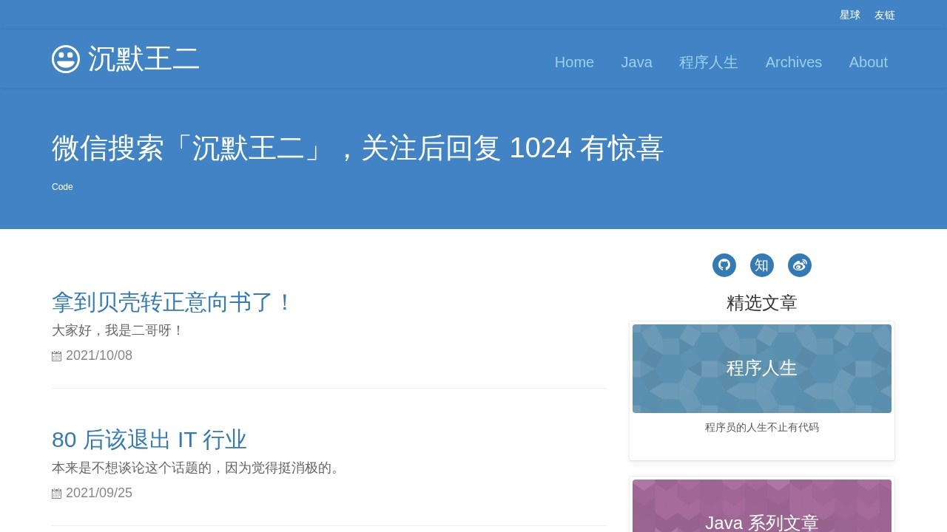
Task: Go to the Home menu item
Action: click(x=574, y=62)
